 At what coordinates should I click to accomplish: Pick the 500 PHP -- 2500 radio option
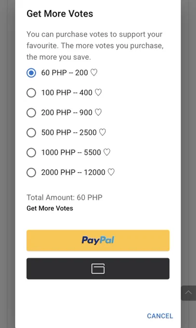click(31, 133)
